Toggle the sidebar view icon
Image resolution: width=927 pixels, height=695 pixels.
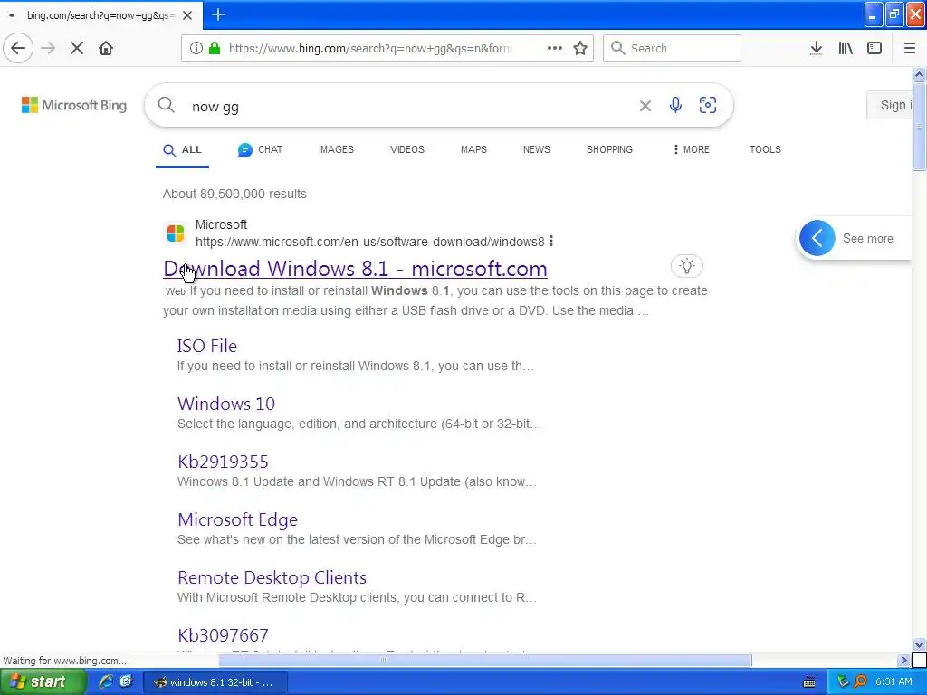pyautogui.click(x=874, y=48)
